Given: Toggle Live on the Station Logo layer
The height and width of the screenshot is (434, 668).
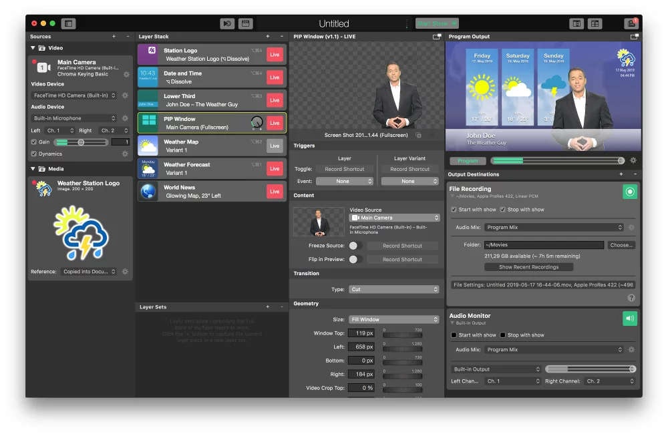Looking at the screenshot, I should [275, 55].
